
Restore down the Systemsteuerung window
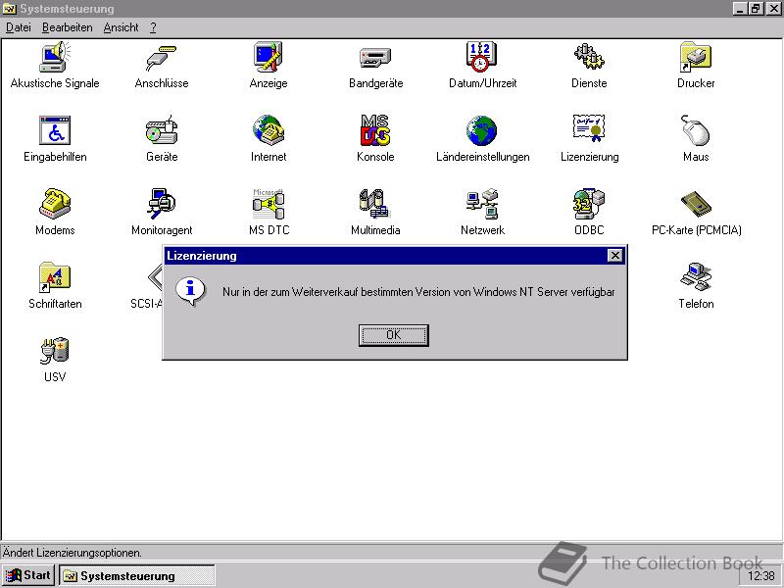[755, 9]
